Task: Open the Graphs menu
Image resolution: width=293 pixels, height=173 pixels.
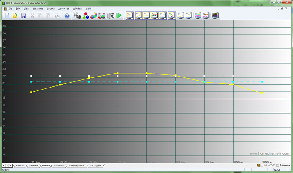Action: 50,9
